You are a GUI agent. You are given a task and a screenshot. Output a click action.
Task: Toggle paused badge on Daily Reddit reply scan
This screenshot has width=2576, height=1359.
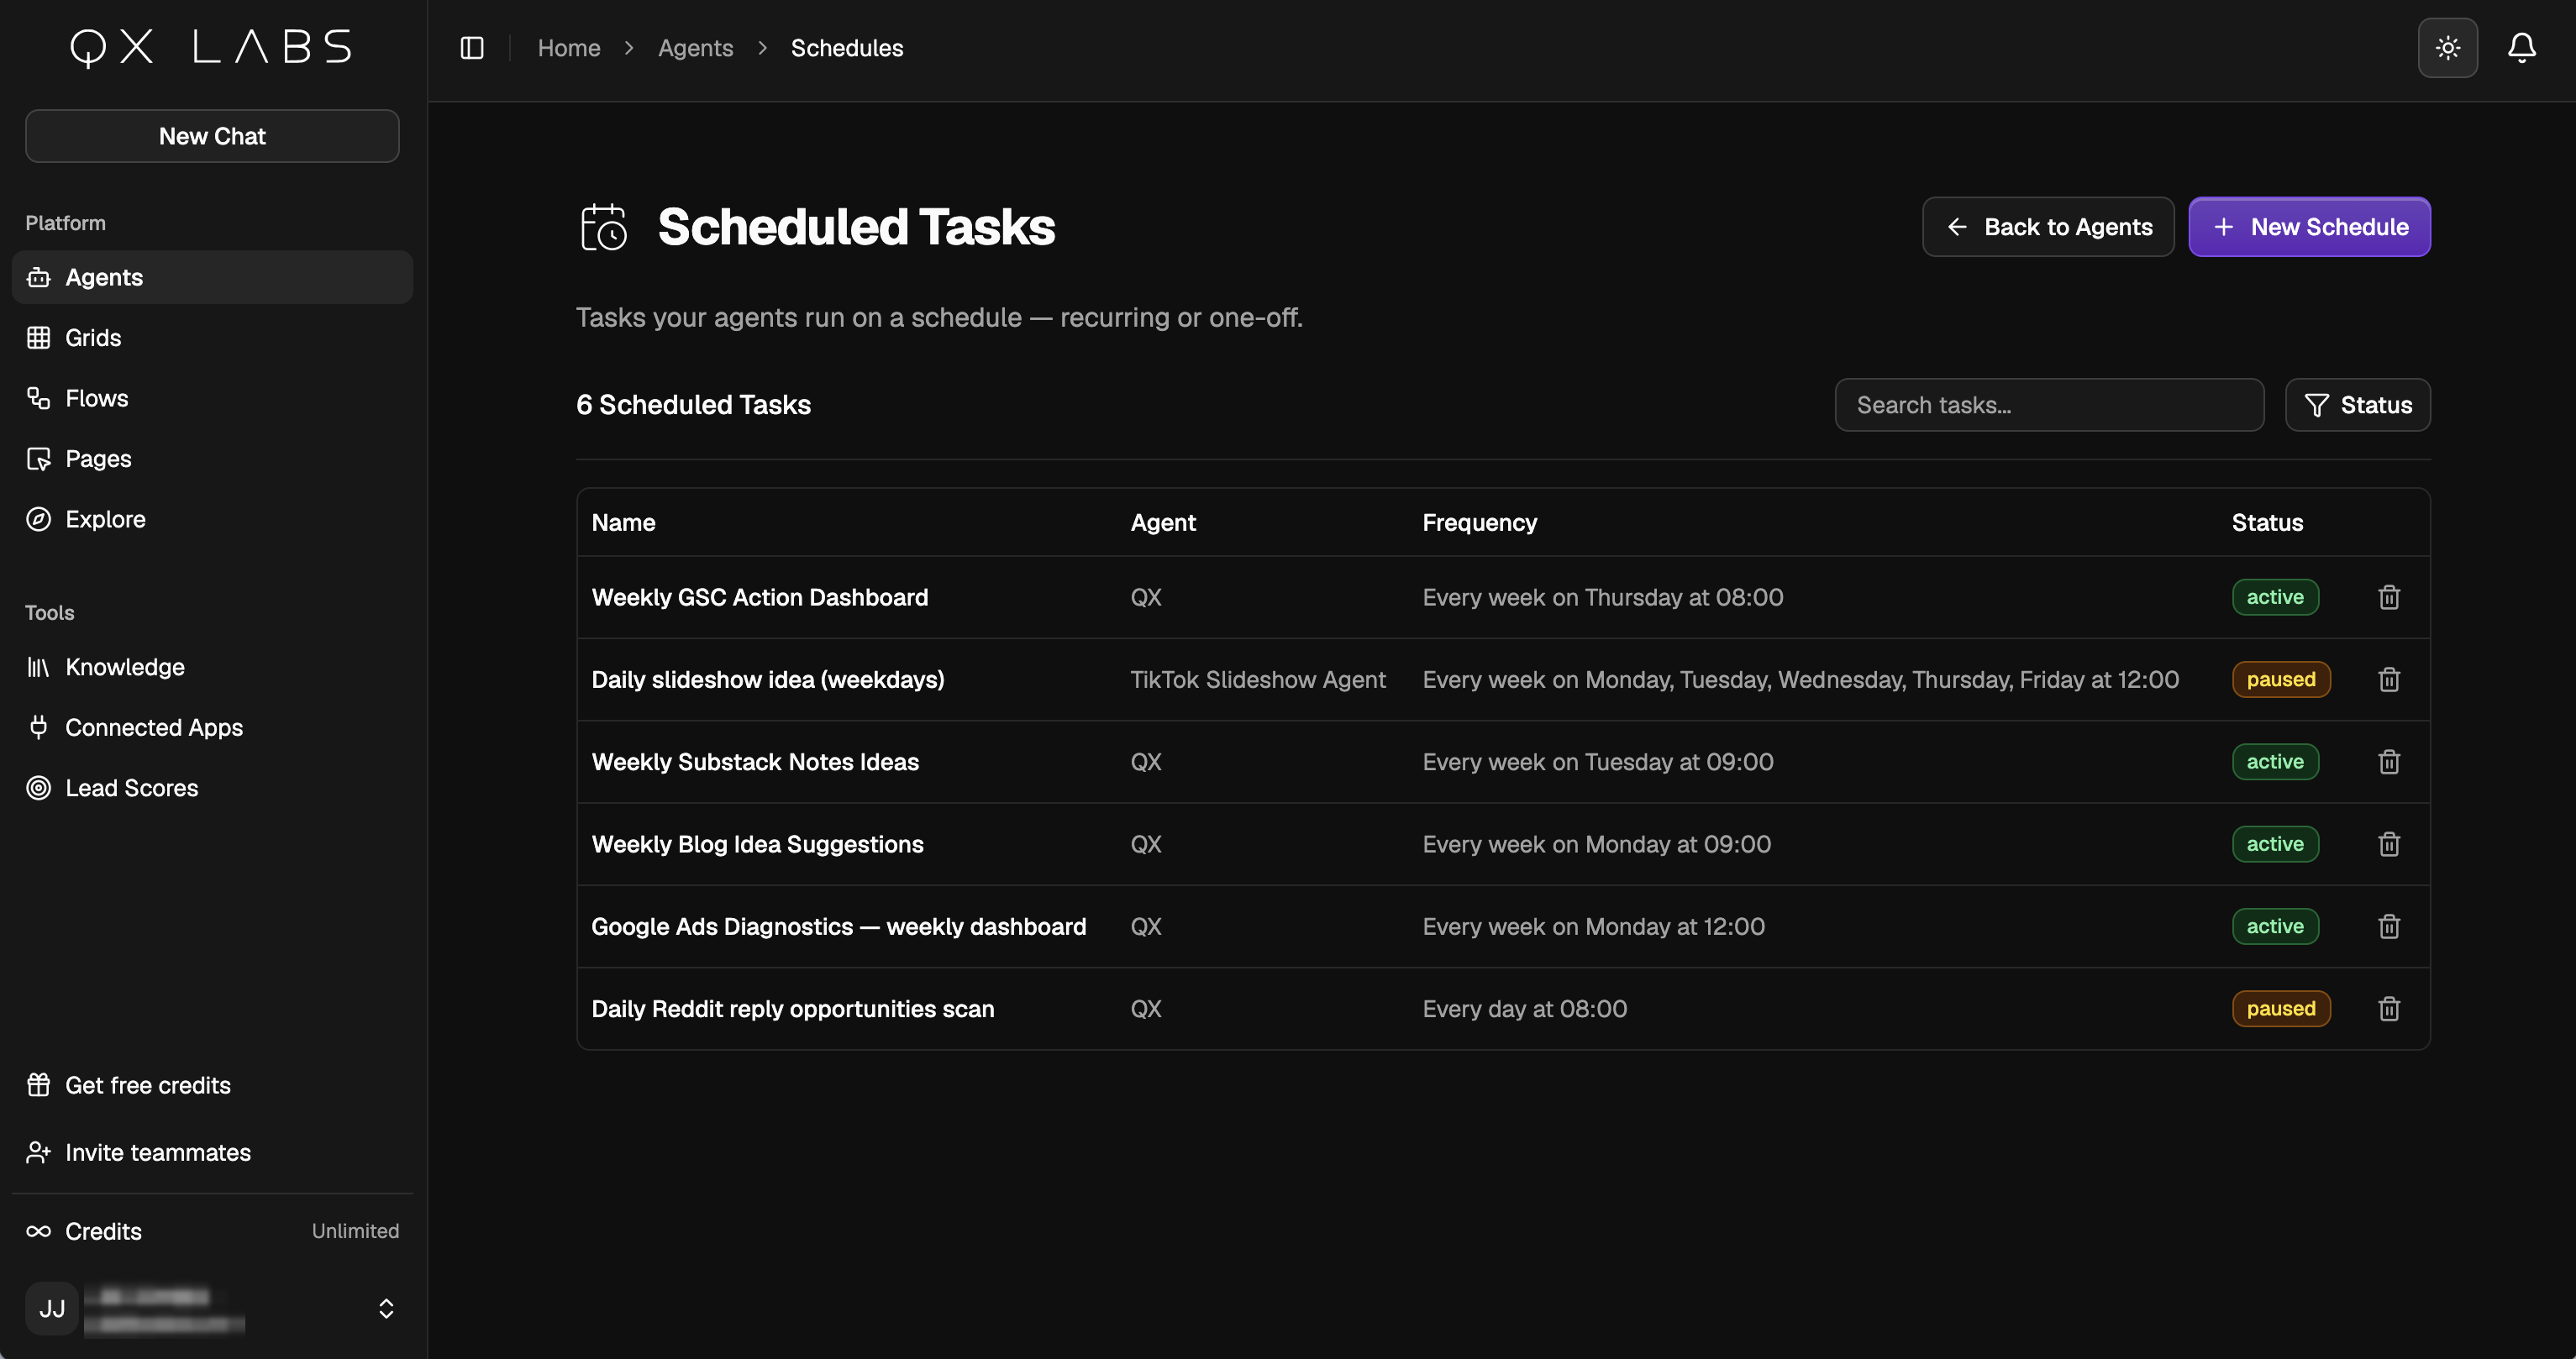click(x=2281, y=1009)
